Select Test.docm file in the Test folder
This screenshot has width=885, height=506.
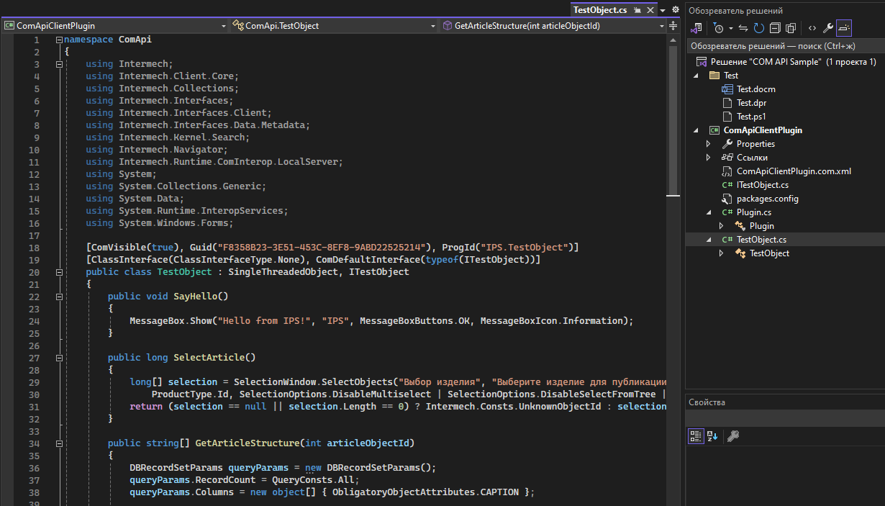[755, 89]
